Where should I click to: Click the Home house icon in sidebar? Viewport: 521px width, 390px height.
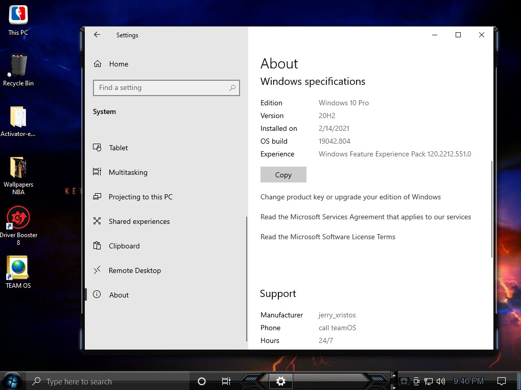click(x=98, y=63)
